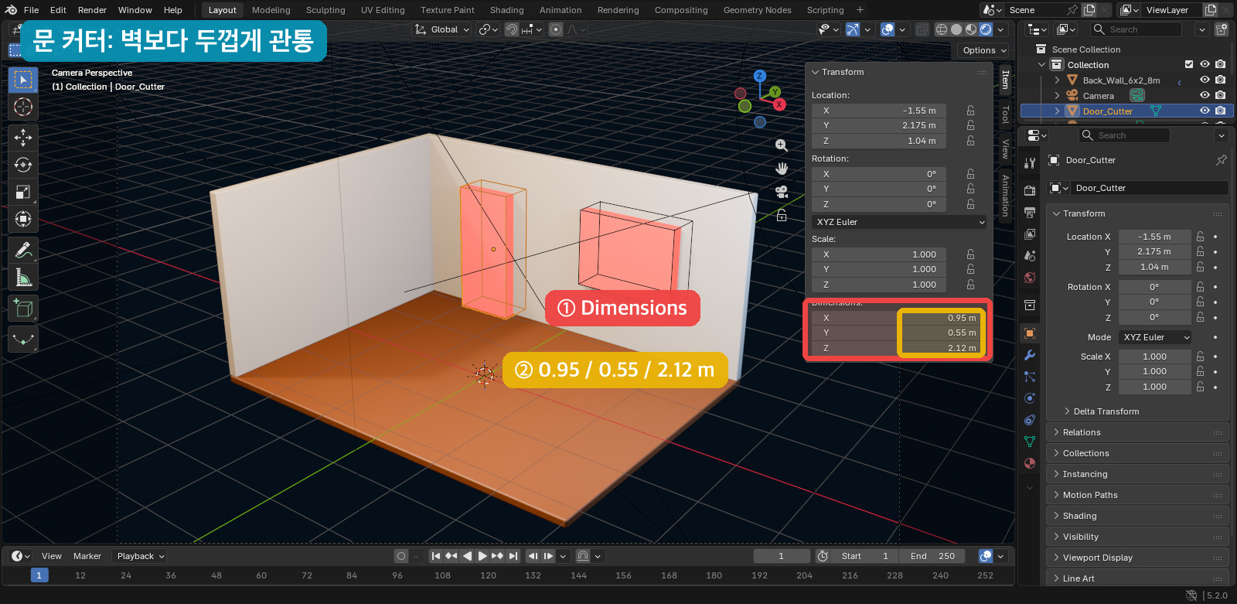Open the Object properties tab
This screenshot has width=1237, height=604.
coord(1030,333)
